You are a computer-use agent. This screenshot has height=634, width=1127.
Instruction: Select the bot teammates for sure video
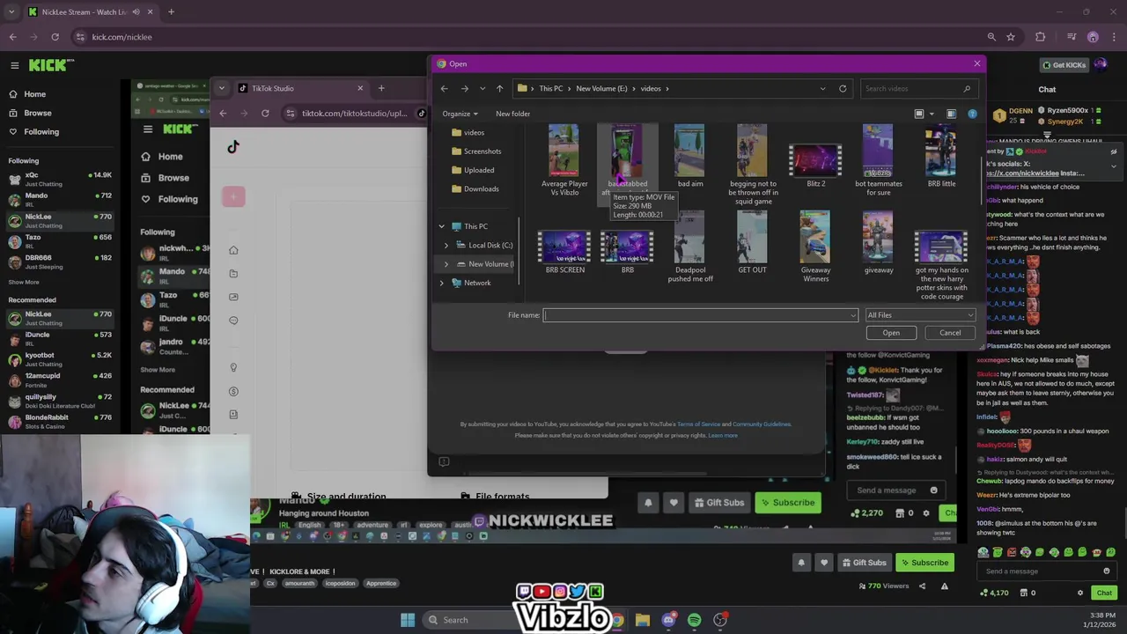coord(878,160)
